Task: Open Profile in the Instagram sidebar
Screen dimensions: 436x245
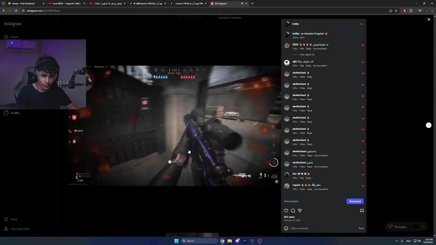Action: tap(12, 113)
